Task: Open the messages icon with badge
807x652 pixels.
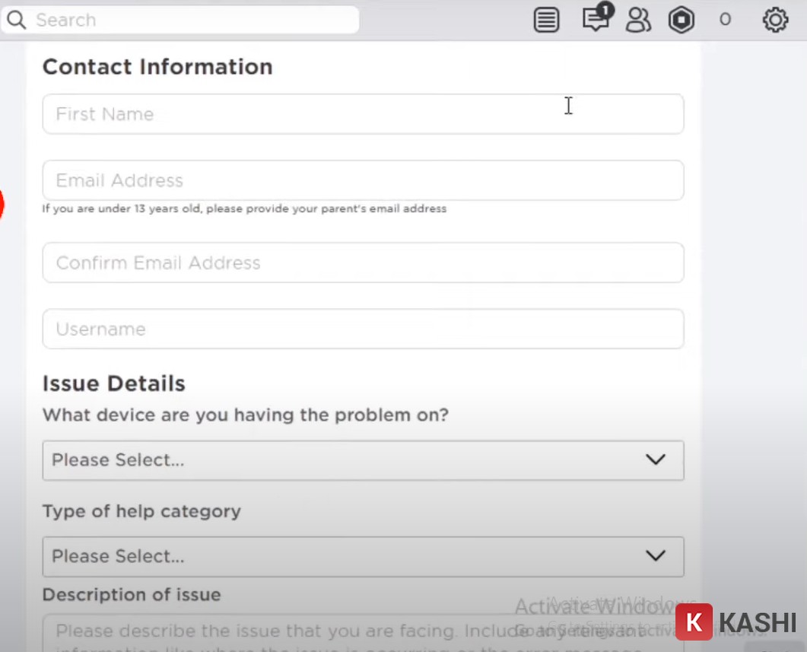Action: pyautogui.click(x=596, y=19)
